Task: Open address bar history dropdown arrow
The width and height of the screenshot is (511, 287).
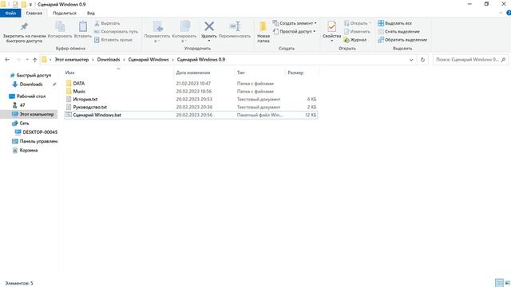Action: 411,60
